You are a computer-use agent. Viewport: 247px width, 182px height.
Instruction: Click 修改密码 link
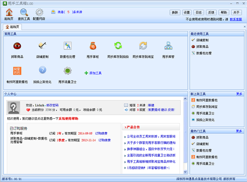(52, 105)
